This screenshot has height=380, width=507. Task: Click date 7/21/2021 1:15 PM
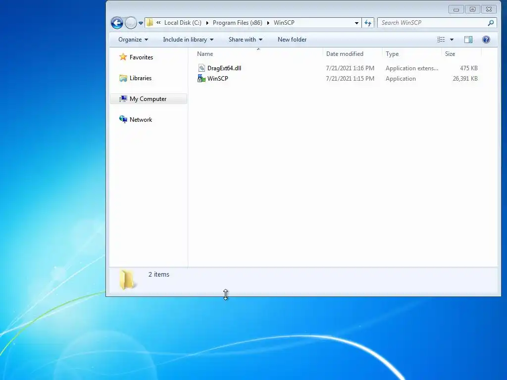[350, 79]
